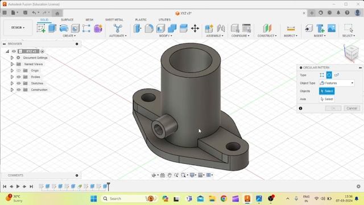Jump to the timeline start
The height and width of the screenshot is (205, 364).
[x=5, y=186]
